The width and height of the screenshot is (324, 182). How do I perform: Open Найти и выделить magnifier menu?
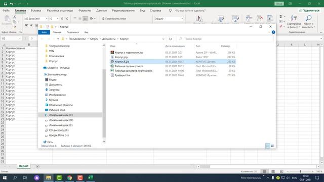pos(308,22)
